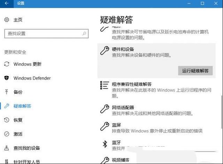Click the 运行疑难解答 button
The image size is (223, 164).
point(195,71)
